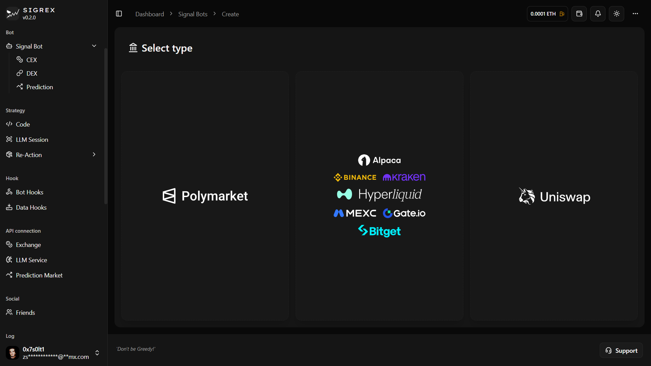Image resolution: width=651 pixels, height=366 pixels.
Task: Select the Polymarket type card
Action: coord(205,196)
